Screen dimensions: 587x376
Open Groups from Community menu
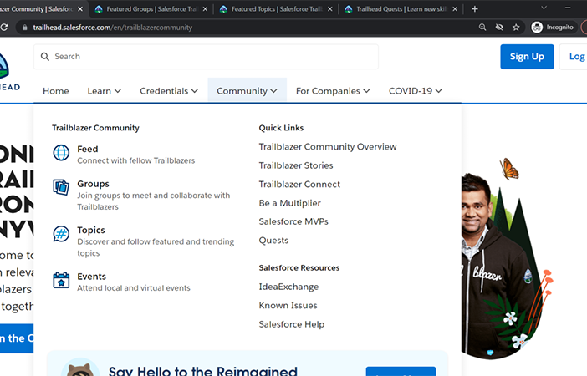pos(93,184)
